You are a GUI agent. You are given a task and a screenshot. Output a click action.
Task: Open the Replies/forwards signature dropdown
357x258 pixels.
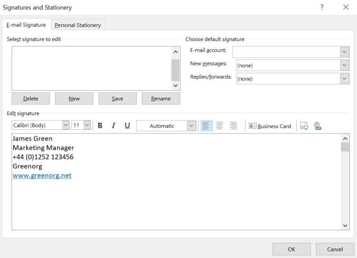(x=345, y=79)
